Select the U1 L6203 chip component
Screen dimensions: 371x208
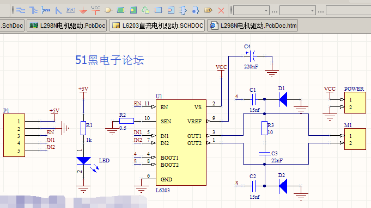pyautogui.click(x=181, y=142)
